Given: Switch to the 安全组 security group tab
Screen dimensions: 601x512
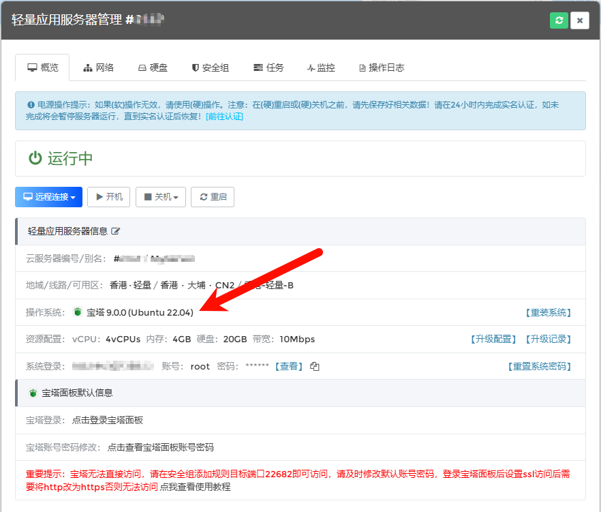Looking at the screenshot, I should click(x=210, y=68).
